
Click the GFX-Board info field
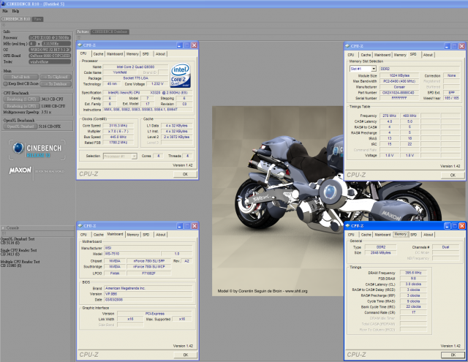pyautogui.click(x=50, y=56)
